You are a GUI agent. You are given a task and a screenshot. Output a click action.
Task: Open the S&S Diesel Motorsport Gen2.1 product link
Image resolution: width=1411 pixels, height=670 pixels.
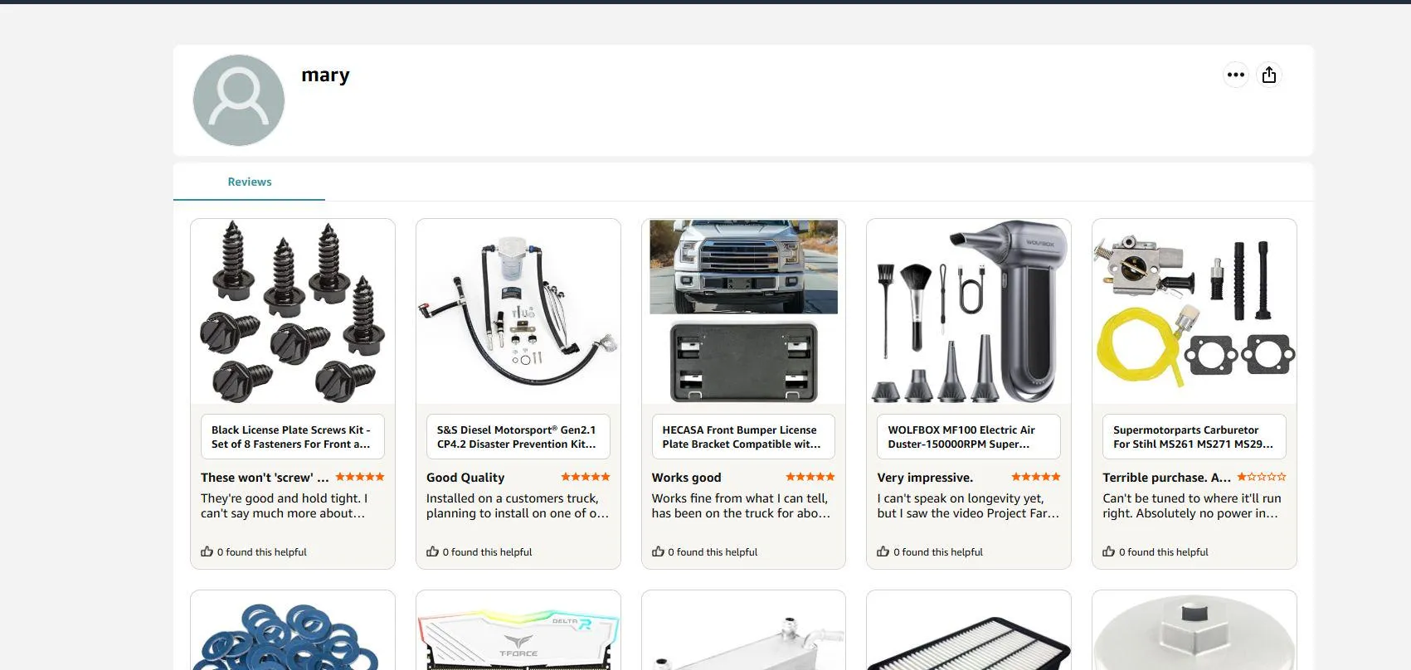click(518, 437)
